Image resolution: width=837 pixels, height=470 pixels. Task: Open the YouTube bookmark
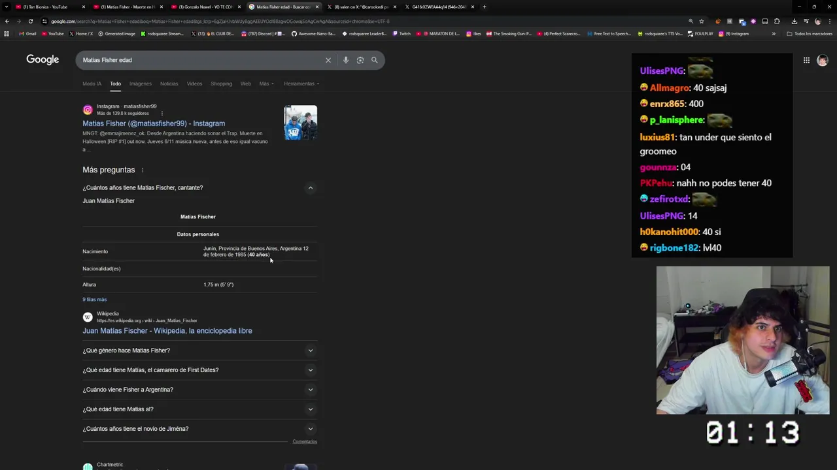[x=53, y=34]
